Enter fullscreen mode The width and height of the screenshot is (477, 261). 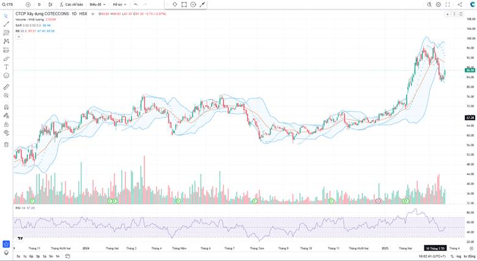point(448,4)
